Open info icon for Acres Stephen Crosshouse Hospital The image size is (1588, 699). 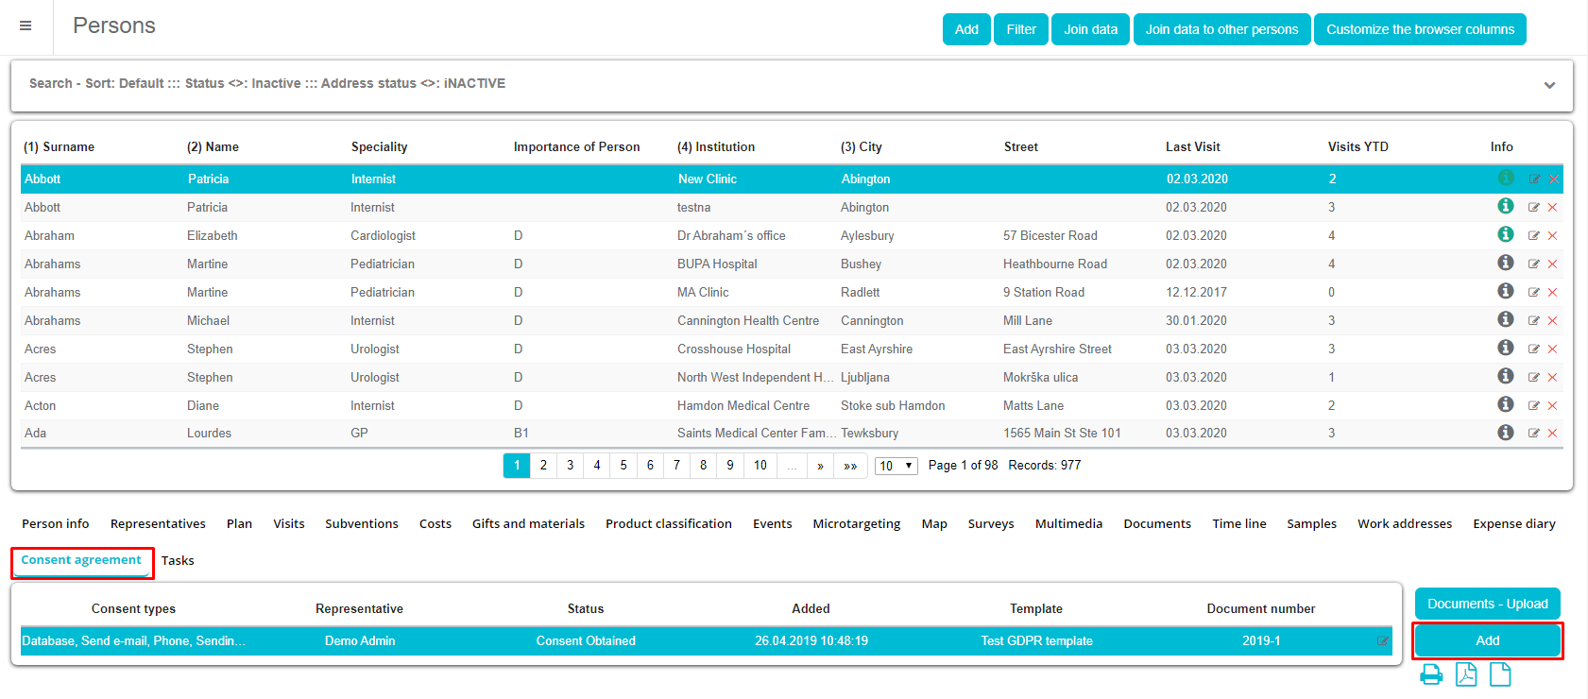[1506, 348]
